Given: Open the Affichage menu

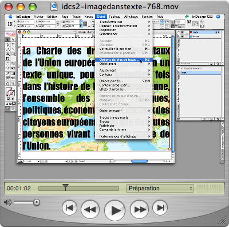Looking at the screenshot, I should (131, 17).
